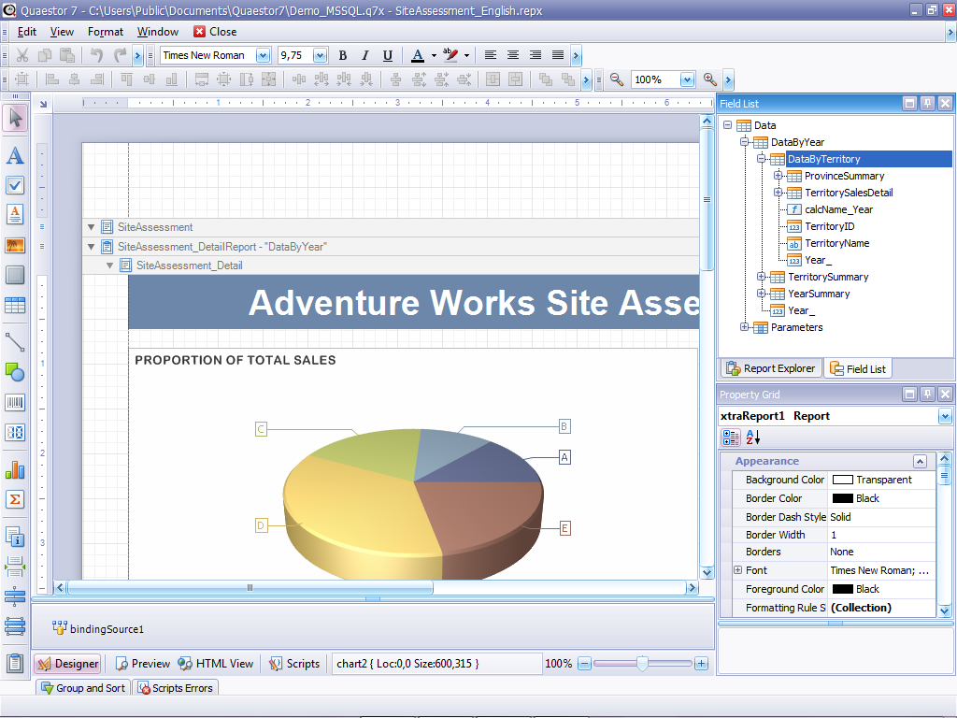
Task: Toggle italic formatting
Action: point(365,55)
